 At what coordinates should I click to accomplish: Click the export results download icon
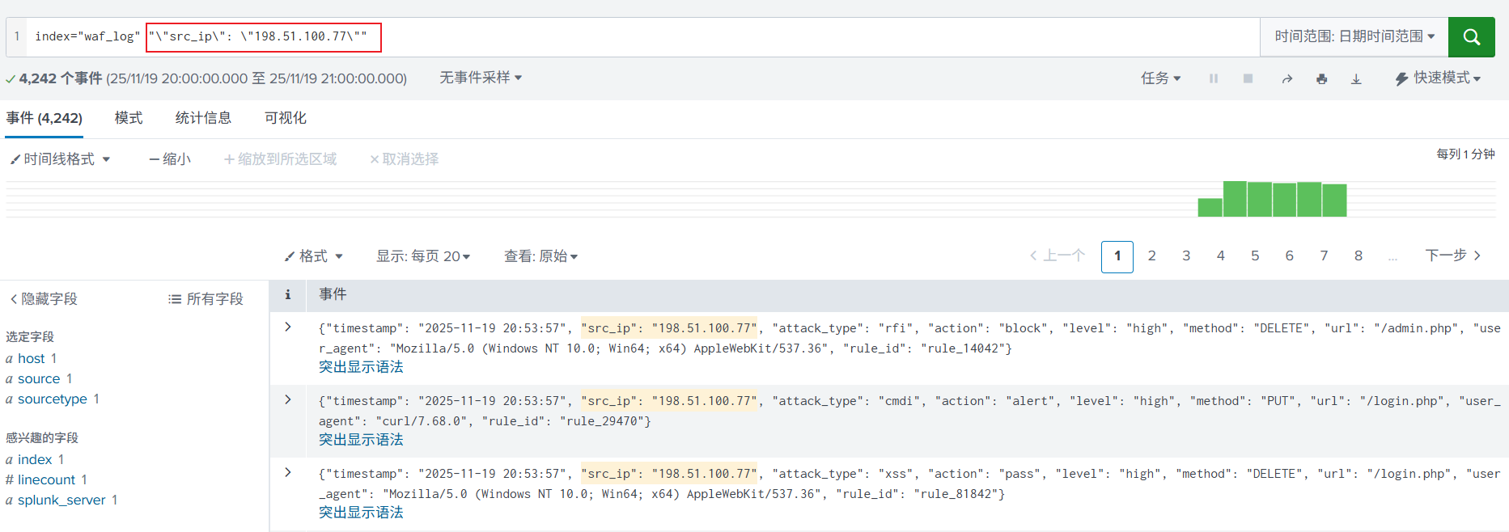(1356, 78)
